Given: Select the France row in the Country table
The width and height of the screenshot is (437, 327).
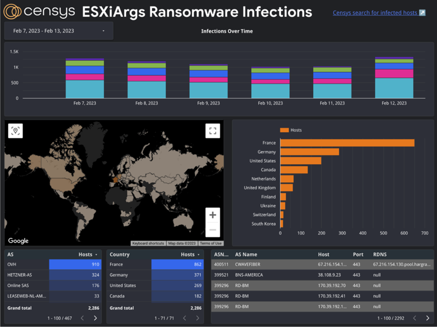Looking at the screenshot, I should (155, 264).
